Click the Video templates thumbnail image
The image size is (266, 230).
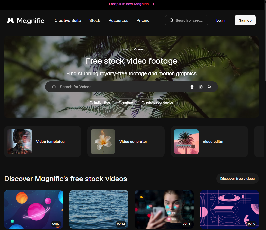[20, 142]
